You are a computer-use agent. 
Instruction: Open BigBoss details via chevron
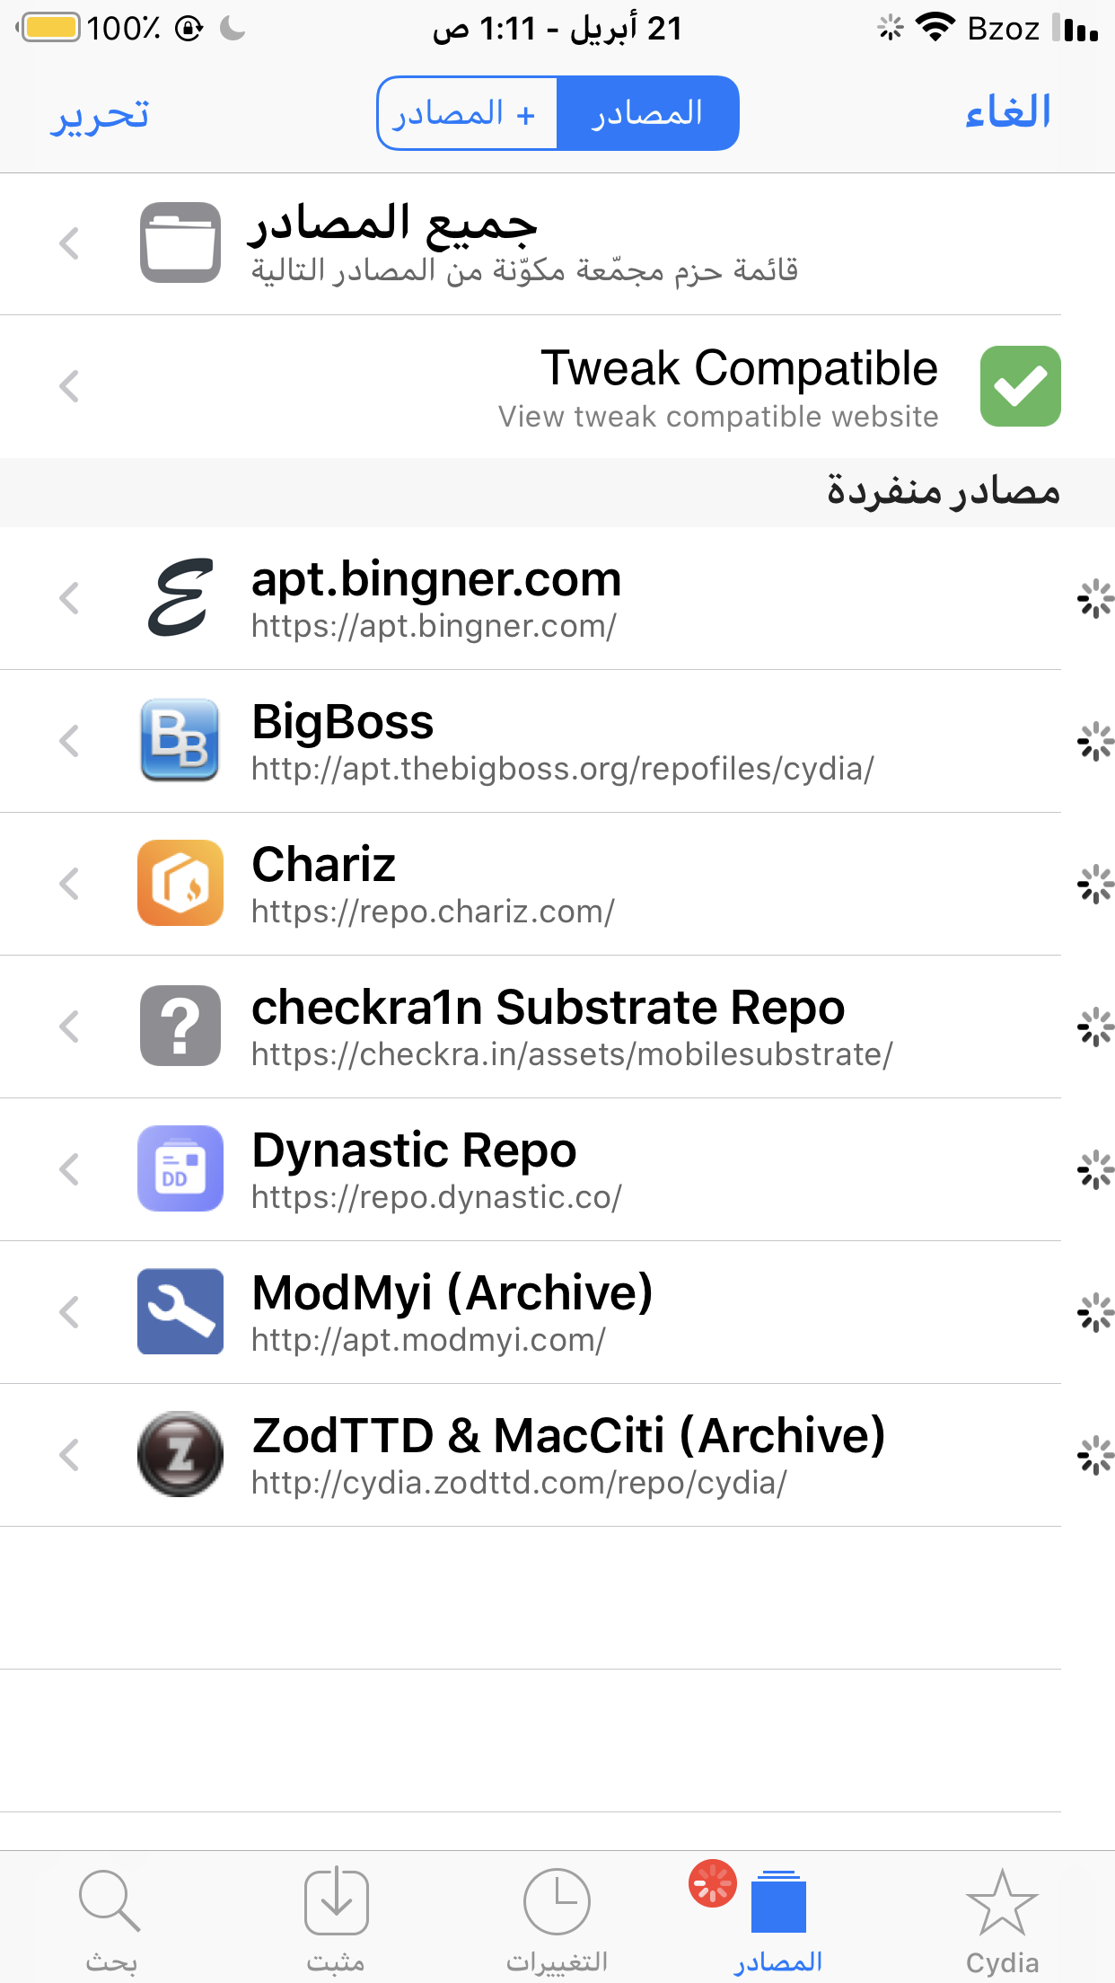[69, 741]
